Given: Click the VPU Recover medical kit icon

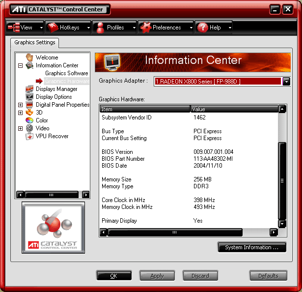Looking at the screenshot, I should [29, 136].
